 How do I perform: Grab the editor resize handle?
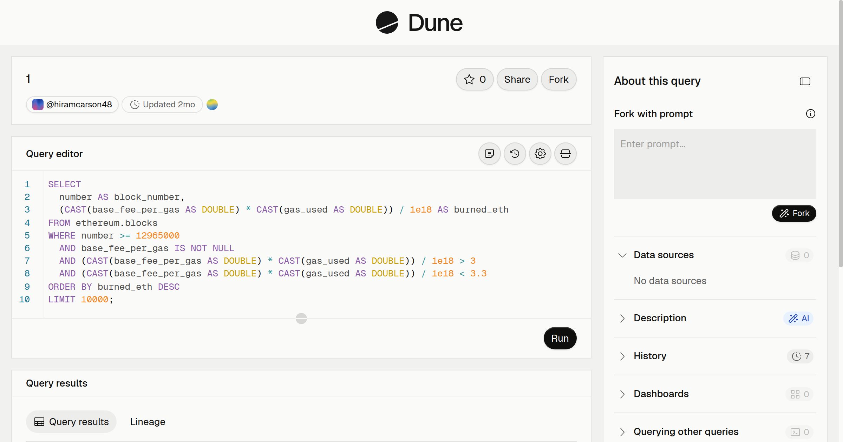(x=301, y=319)
